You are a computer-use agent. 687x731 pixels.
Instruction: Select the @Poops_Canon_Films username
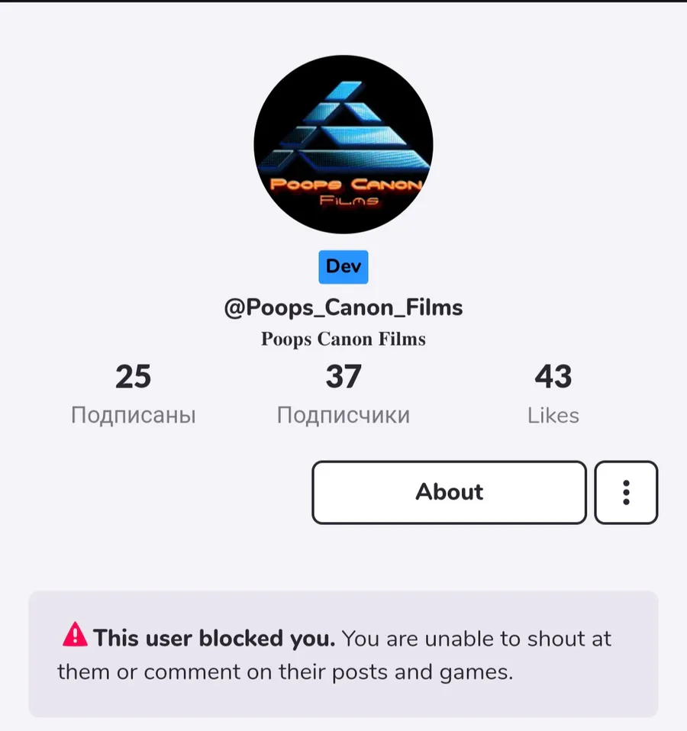tap(343, 308)
